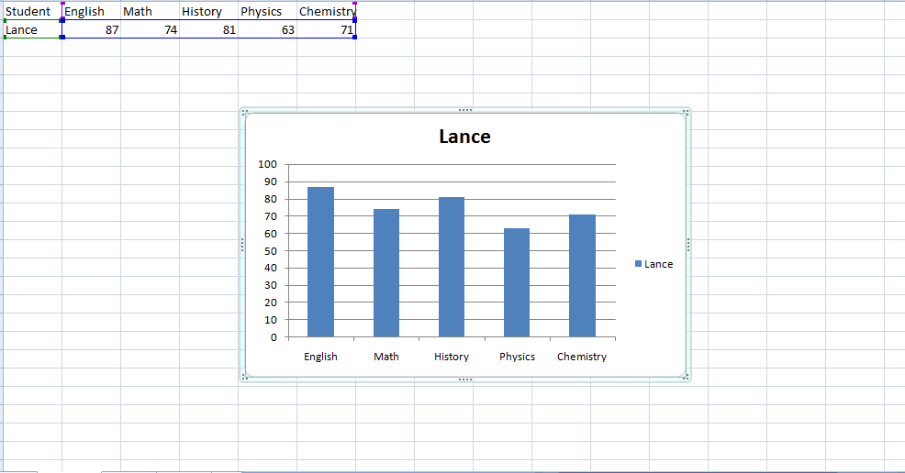905x473 pixels.
Task: Click the 50 value axis label
Action: (x=270, y=251)
